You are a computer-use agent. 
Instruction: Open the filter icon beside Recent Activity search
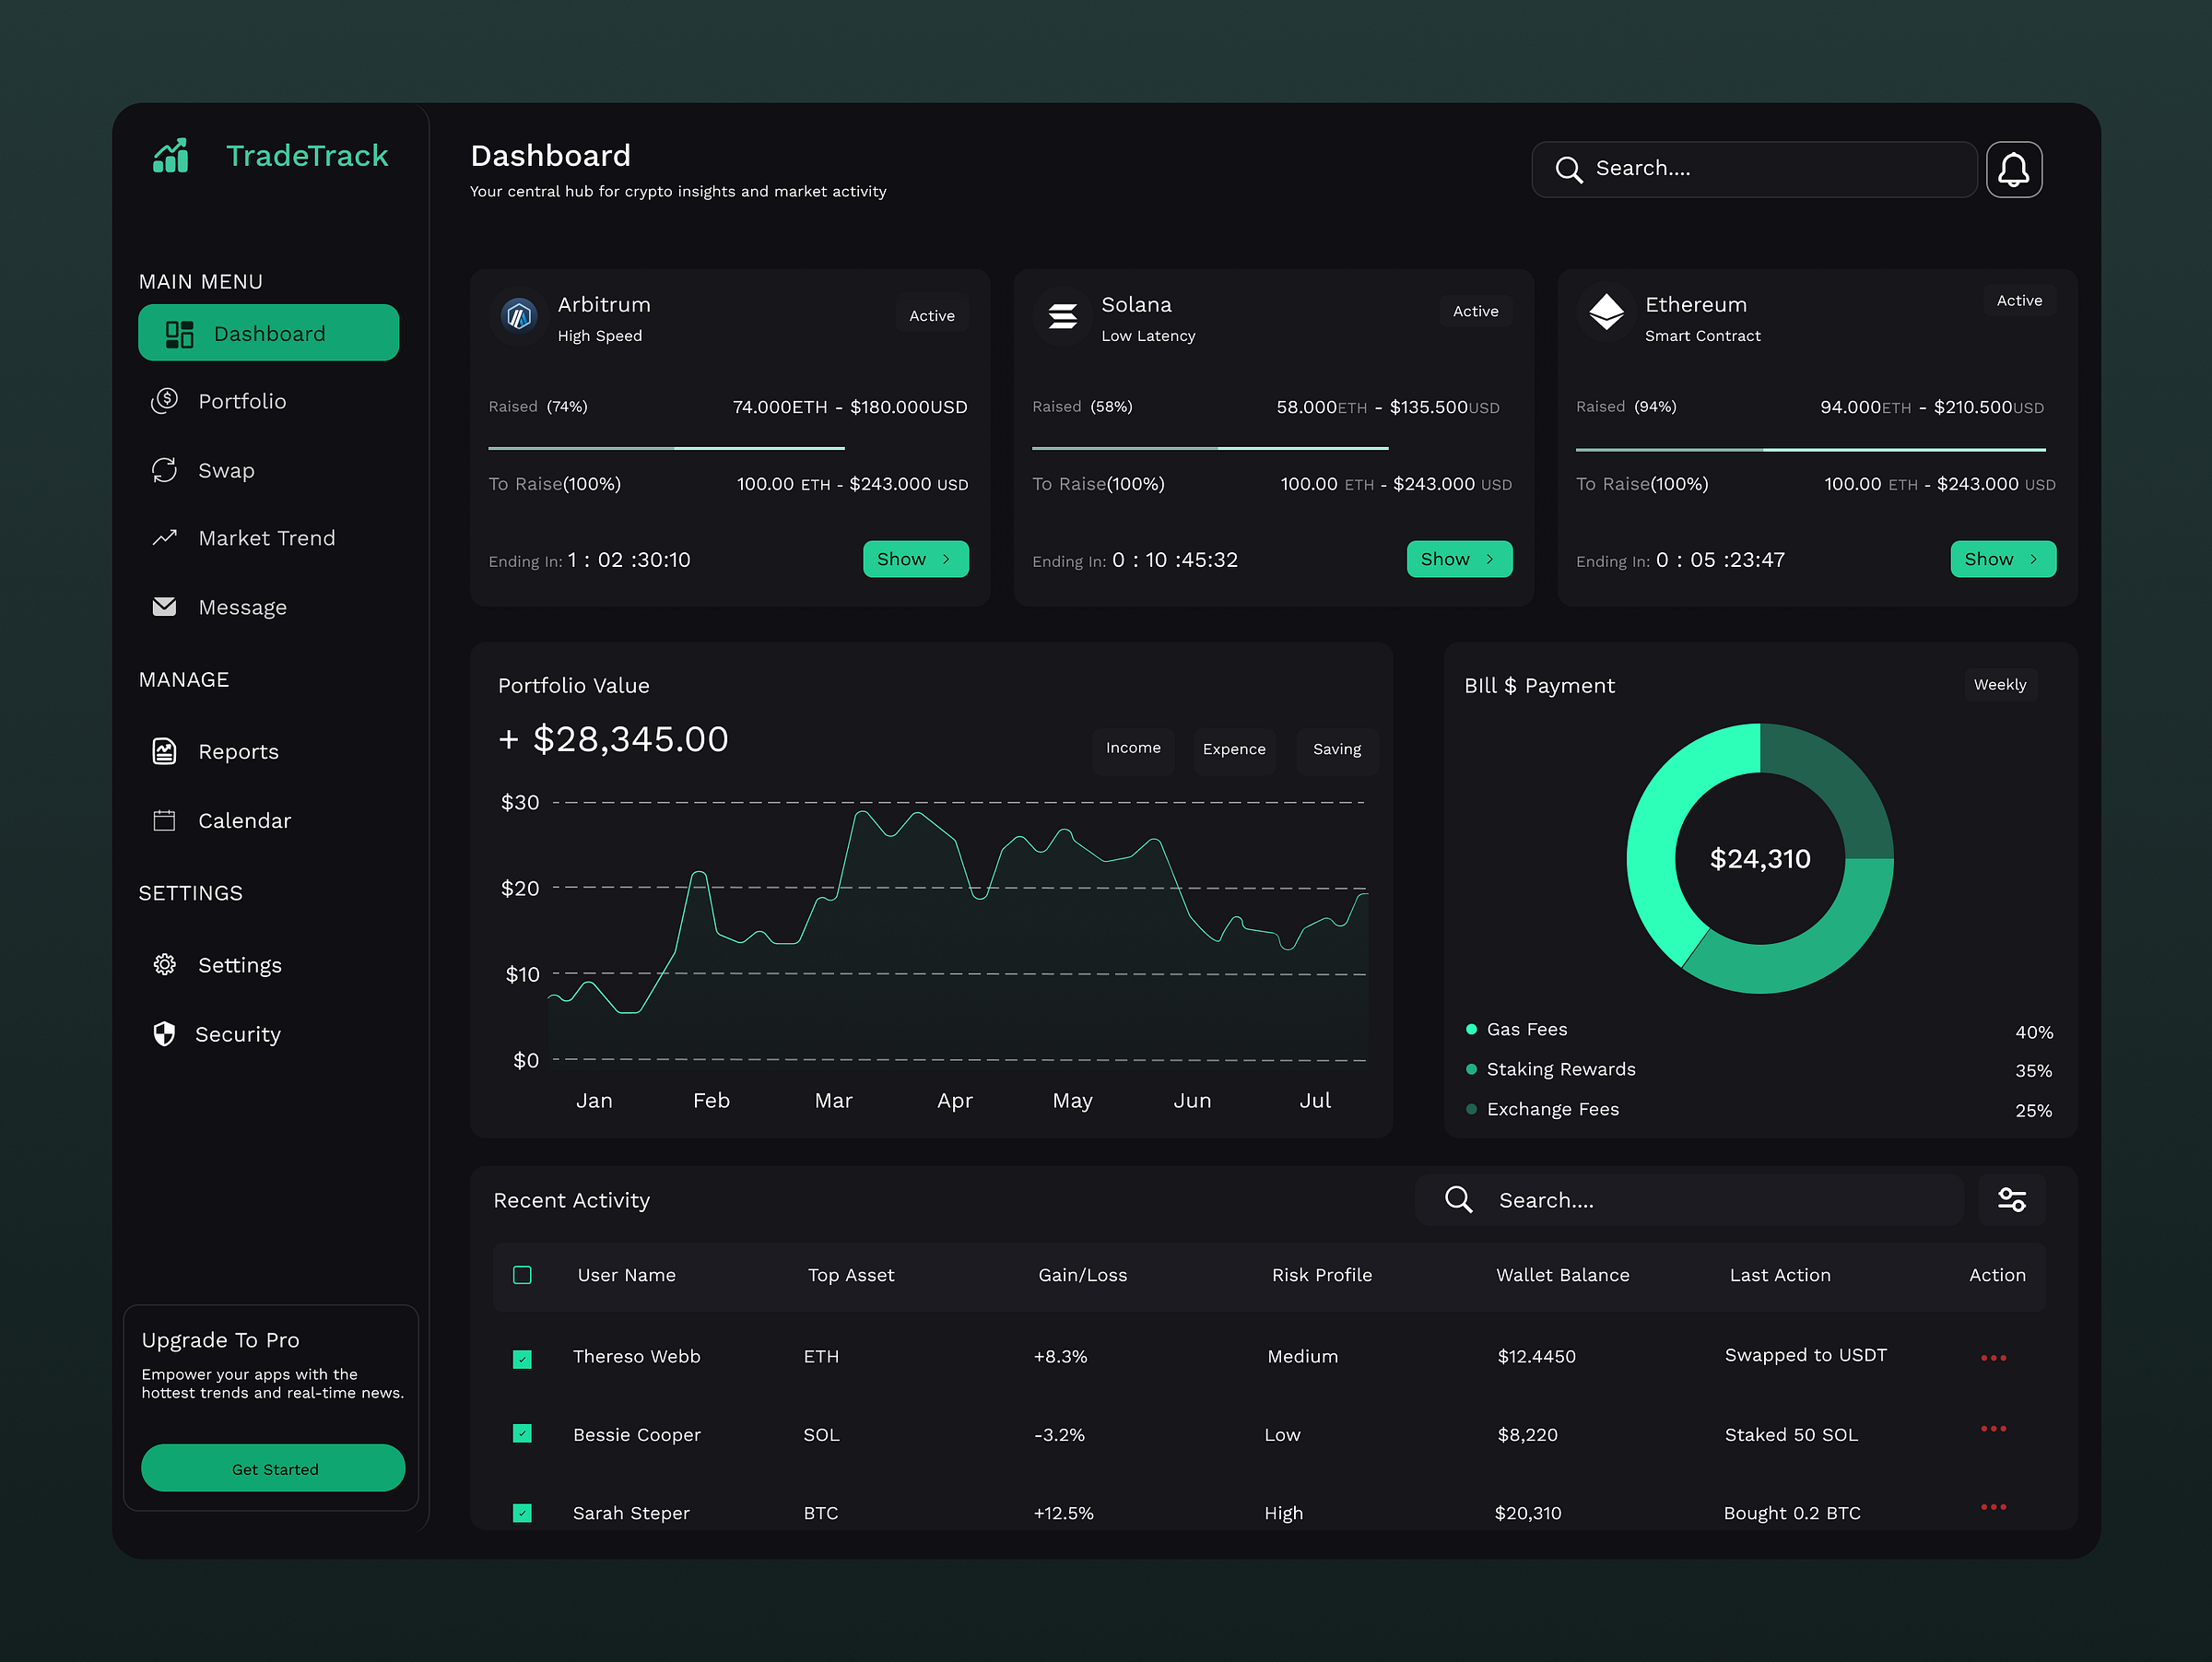2011,1199
